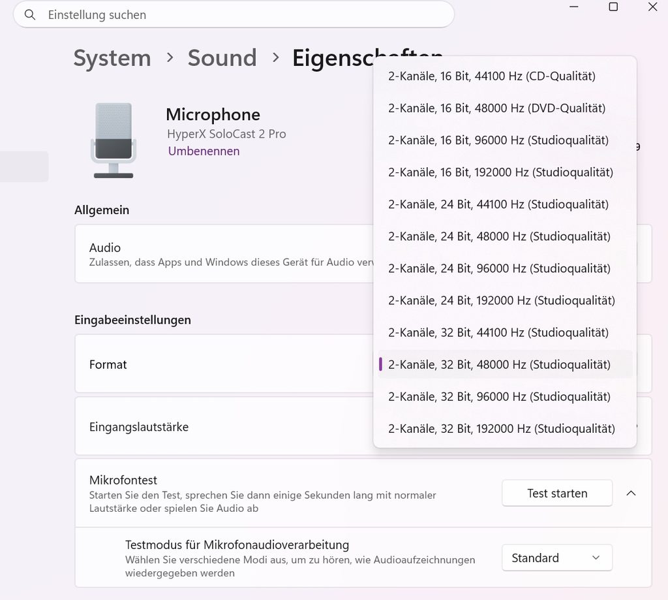Collapse the Mikrofontest section chevron
Viewport: 668px width, 600px height.
click(x=631, y=493)
